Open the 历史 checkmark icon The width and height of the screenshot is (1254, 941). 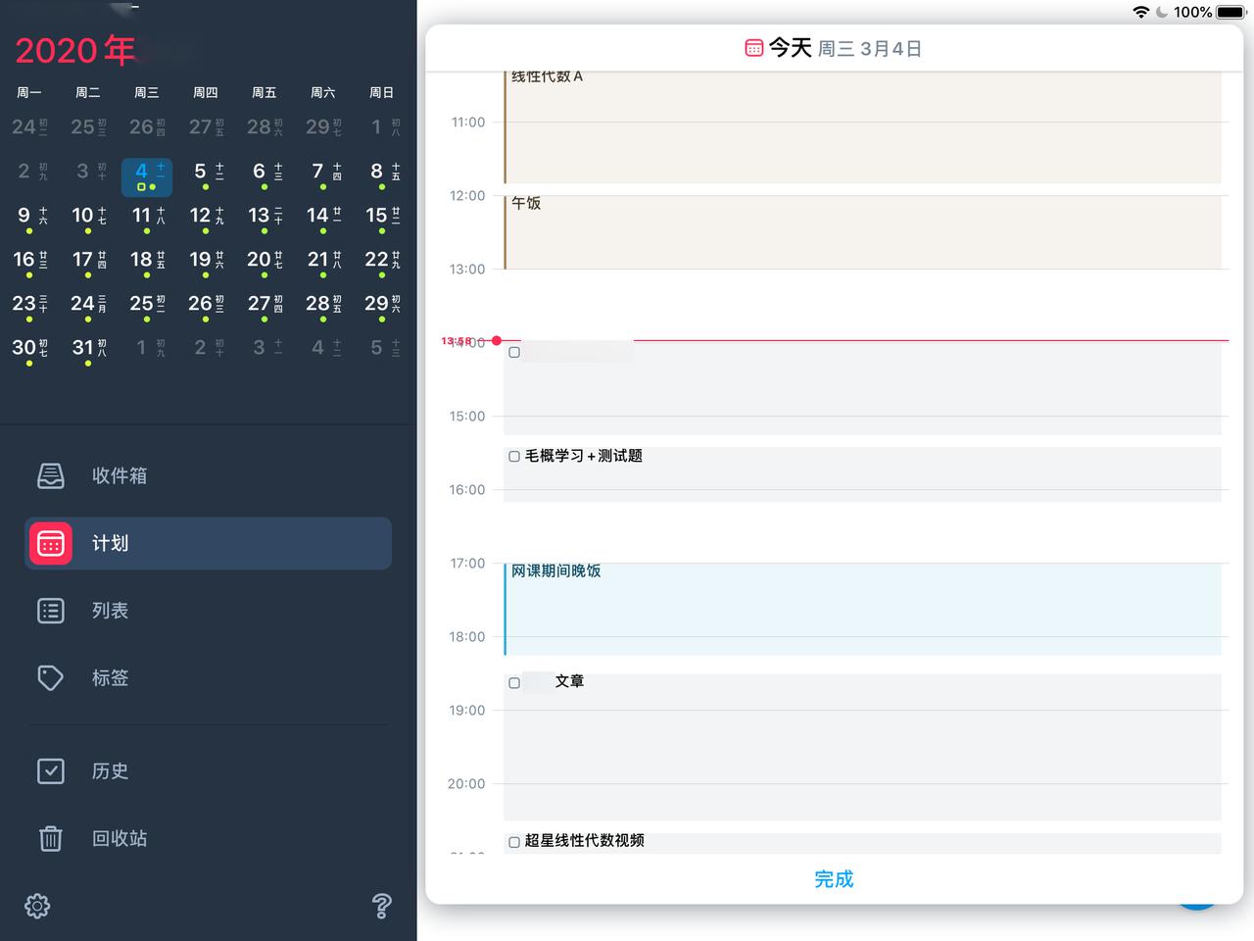(51, 771)
